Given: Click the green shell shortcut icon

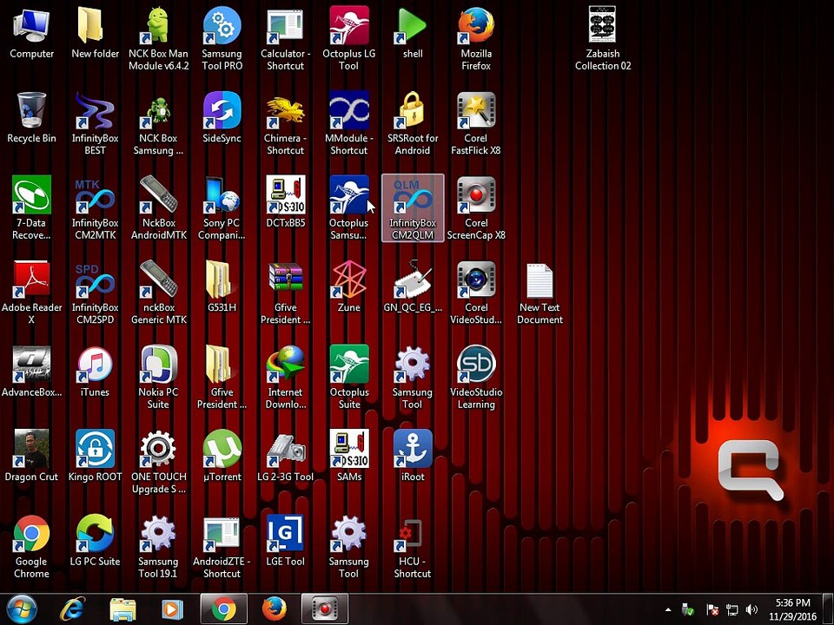Looking at the screenshot, I should [x=413, y=33].
